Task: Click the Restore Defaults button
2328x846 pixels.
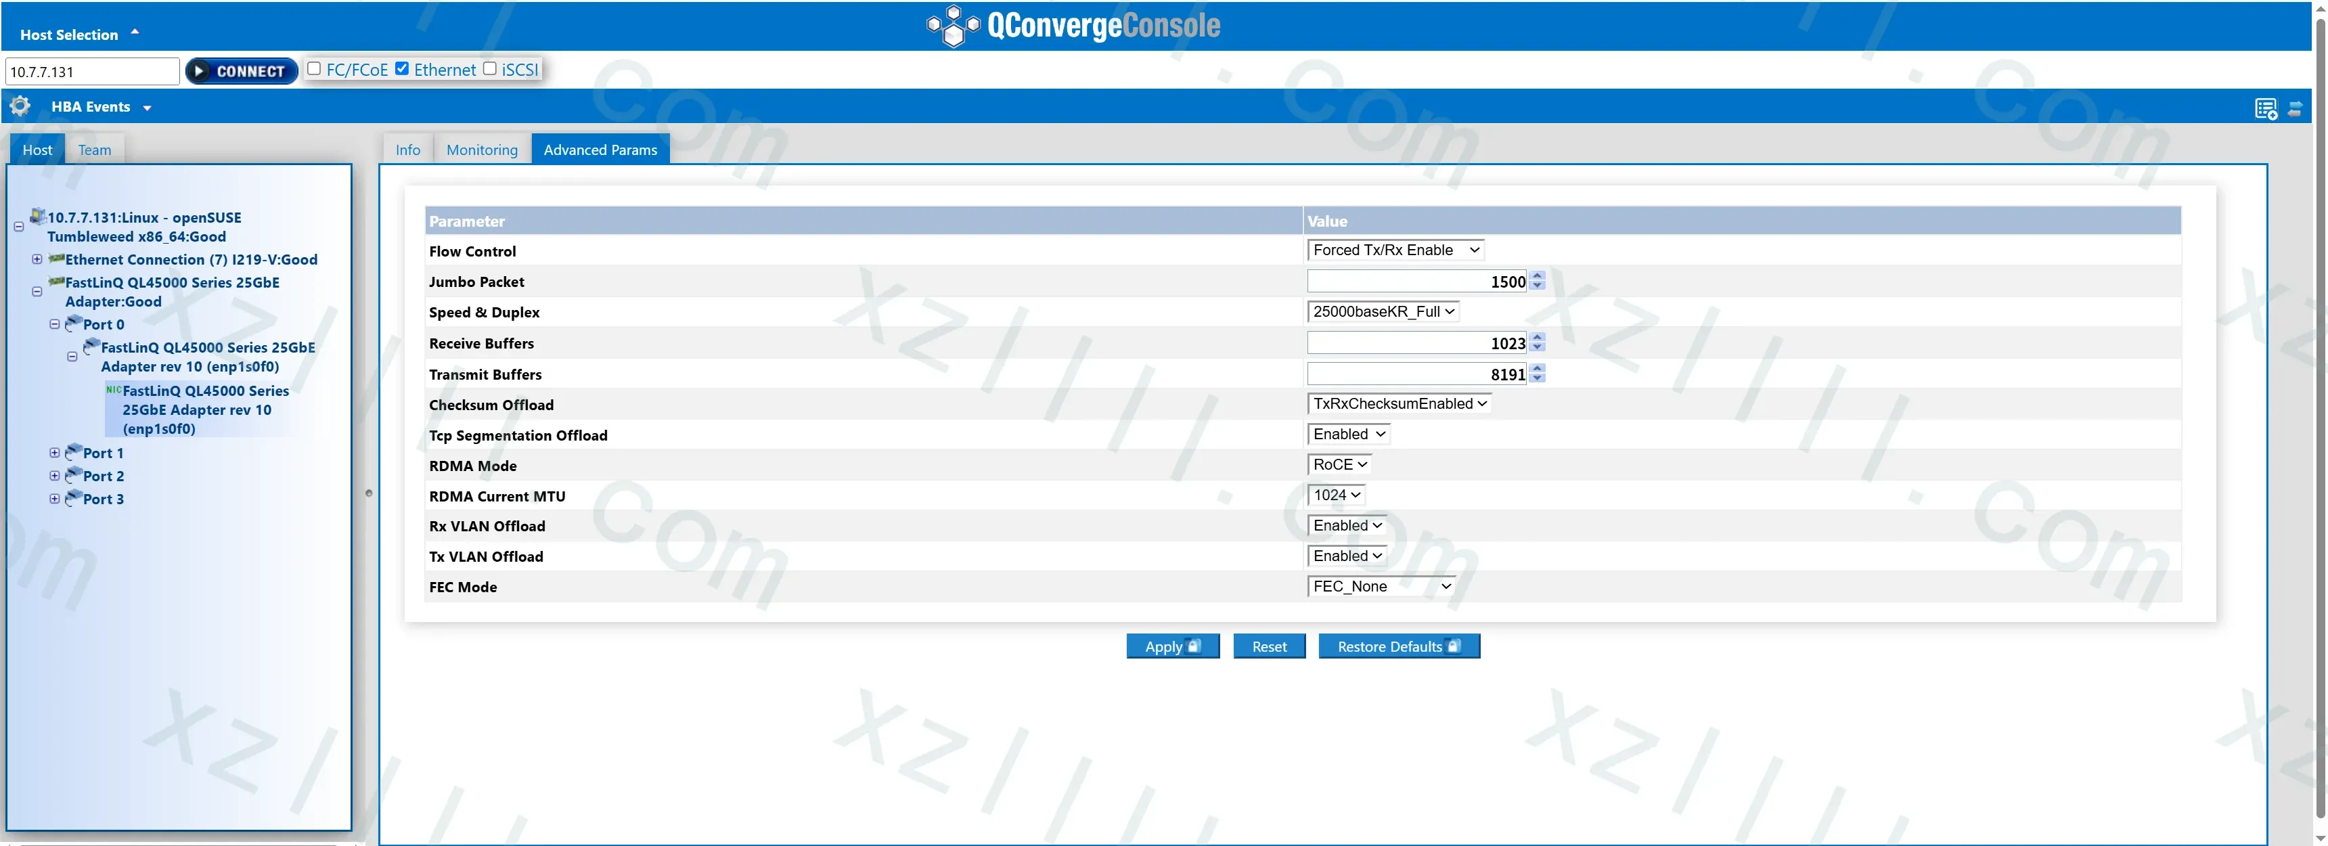Action: pyautogui.click(x=1398, y=646)
